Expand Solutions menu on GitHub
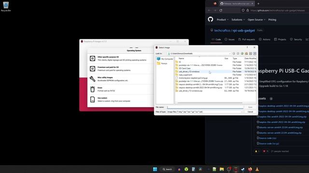Screen dimensions: 309x173 coord(238,20)
